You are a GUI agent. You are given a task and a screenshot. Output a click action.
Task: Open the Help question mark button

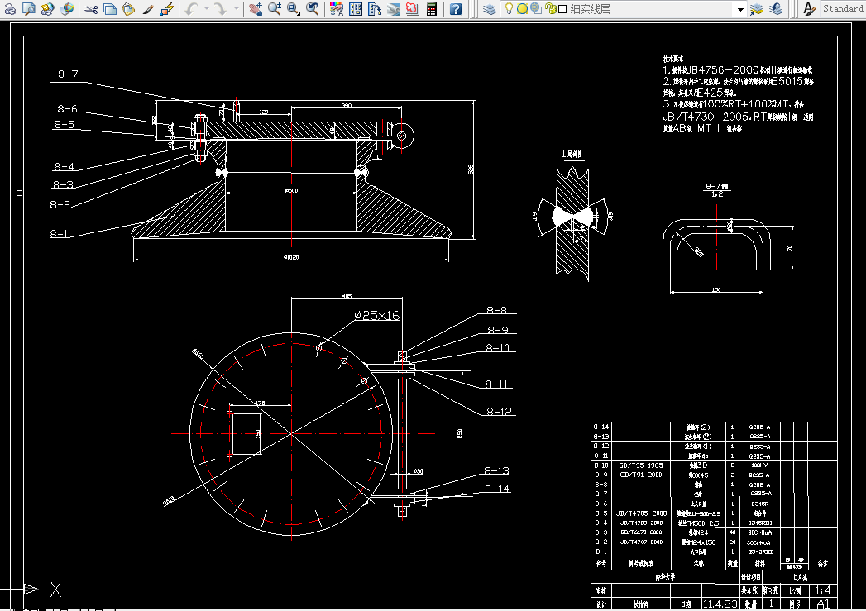click(x=456, y=9)
